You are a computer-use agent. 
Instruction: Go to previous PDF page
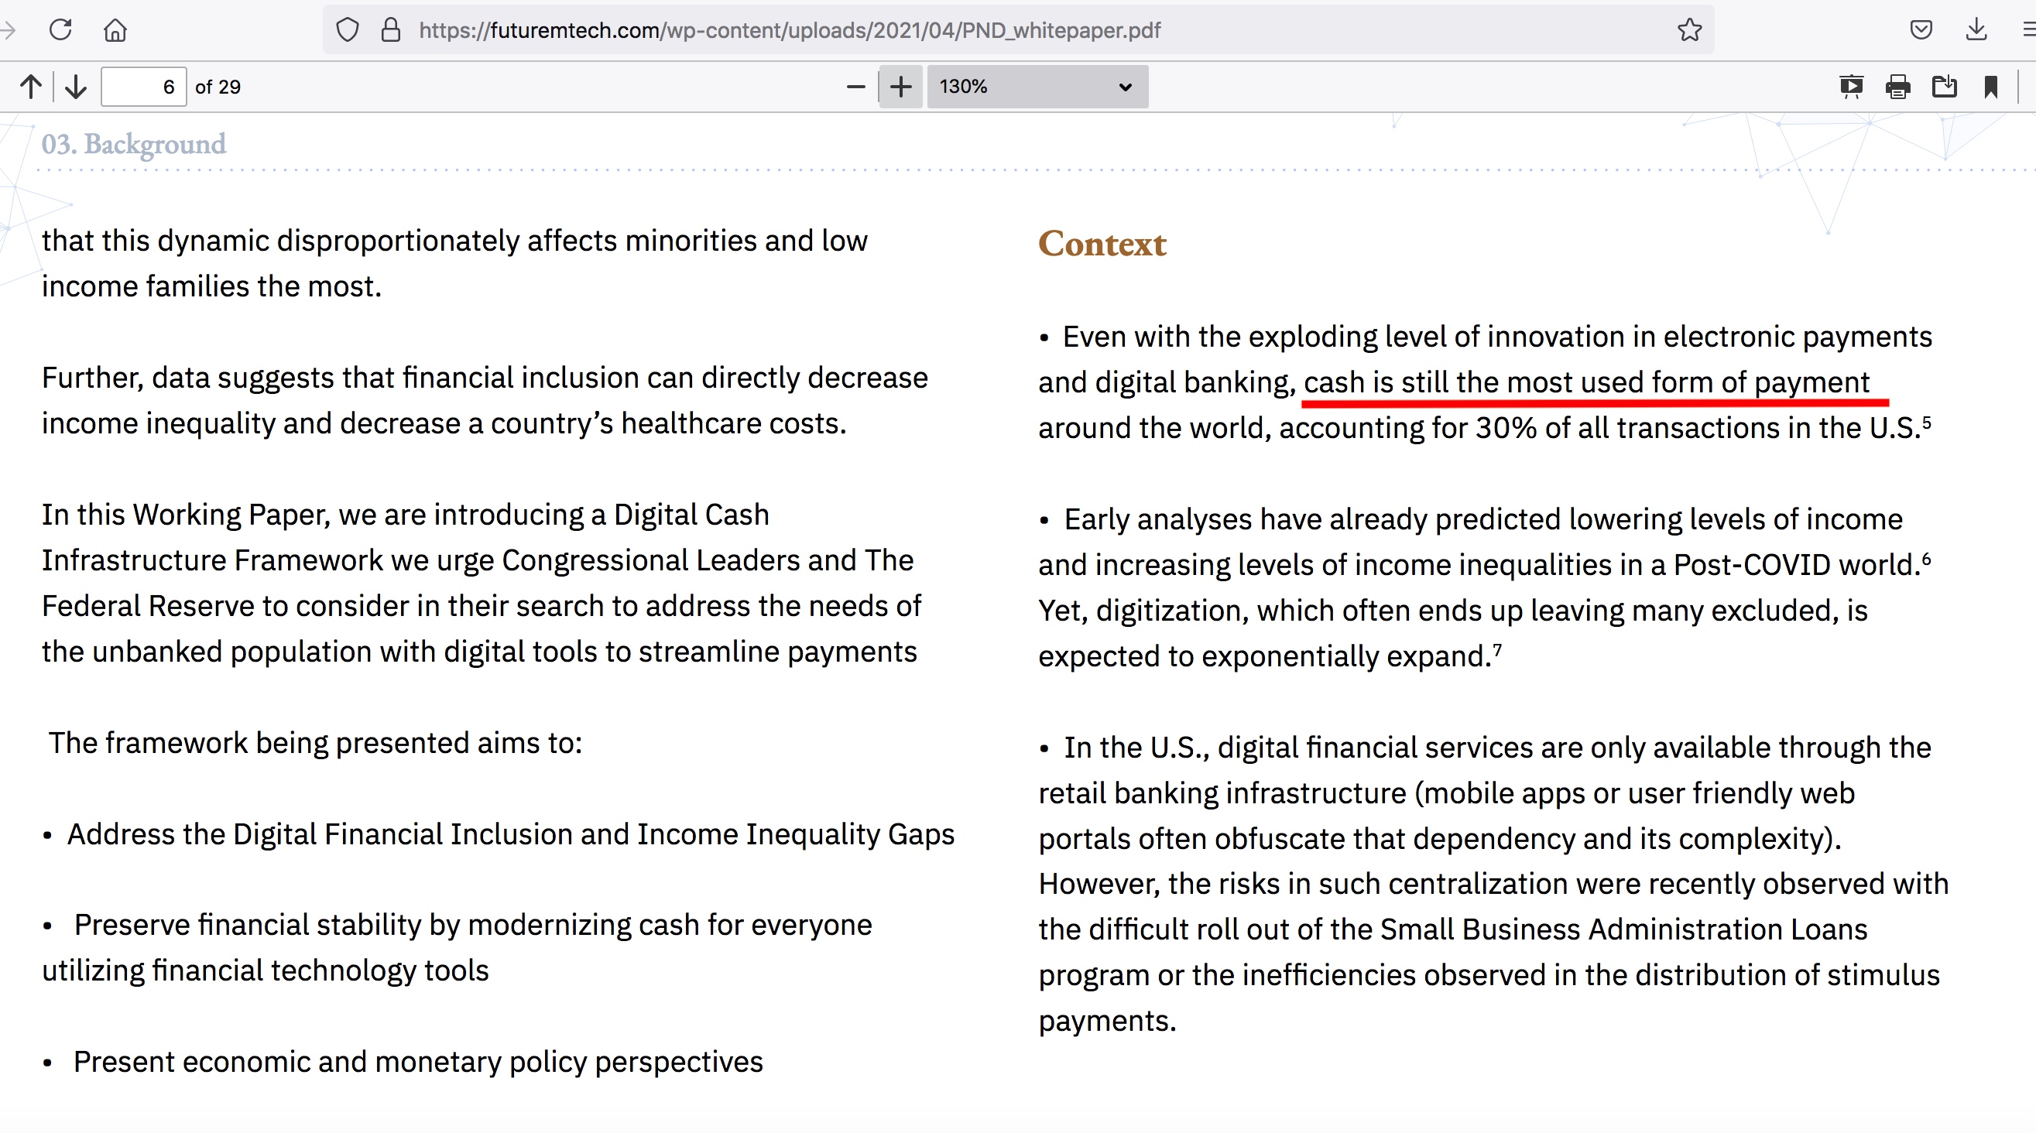(x=31, y=86)
